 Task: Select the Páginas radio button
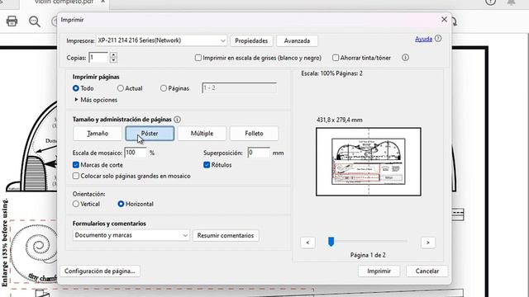tap(164, 88)
